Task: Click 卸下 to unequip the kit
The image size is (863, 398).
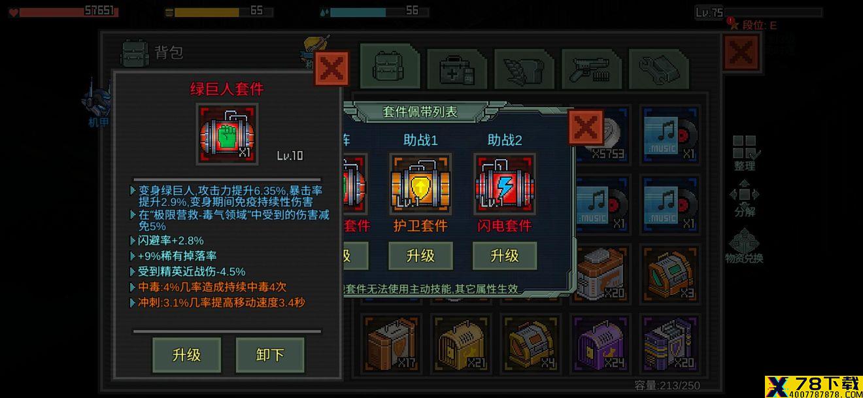Action: point(270,355)
